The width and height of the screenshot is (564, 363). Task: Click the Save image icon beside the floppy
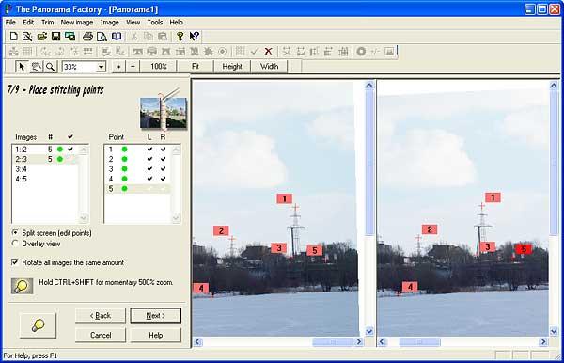pos(70,37)
